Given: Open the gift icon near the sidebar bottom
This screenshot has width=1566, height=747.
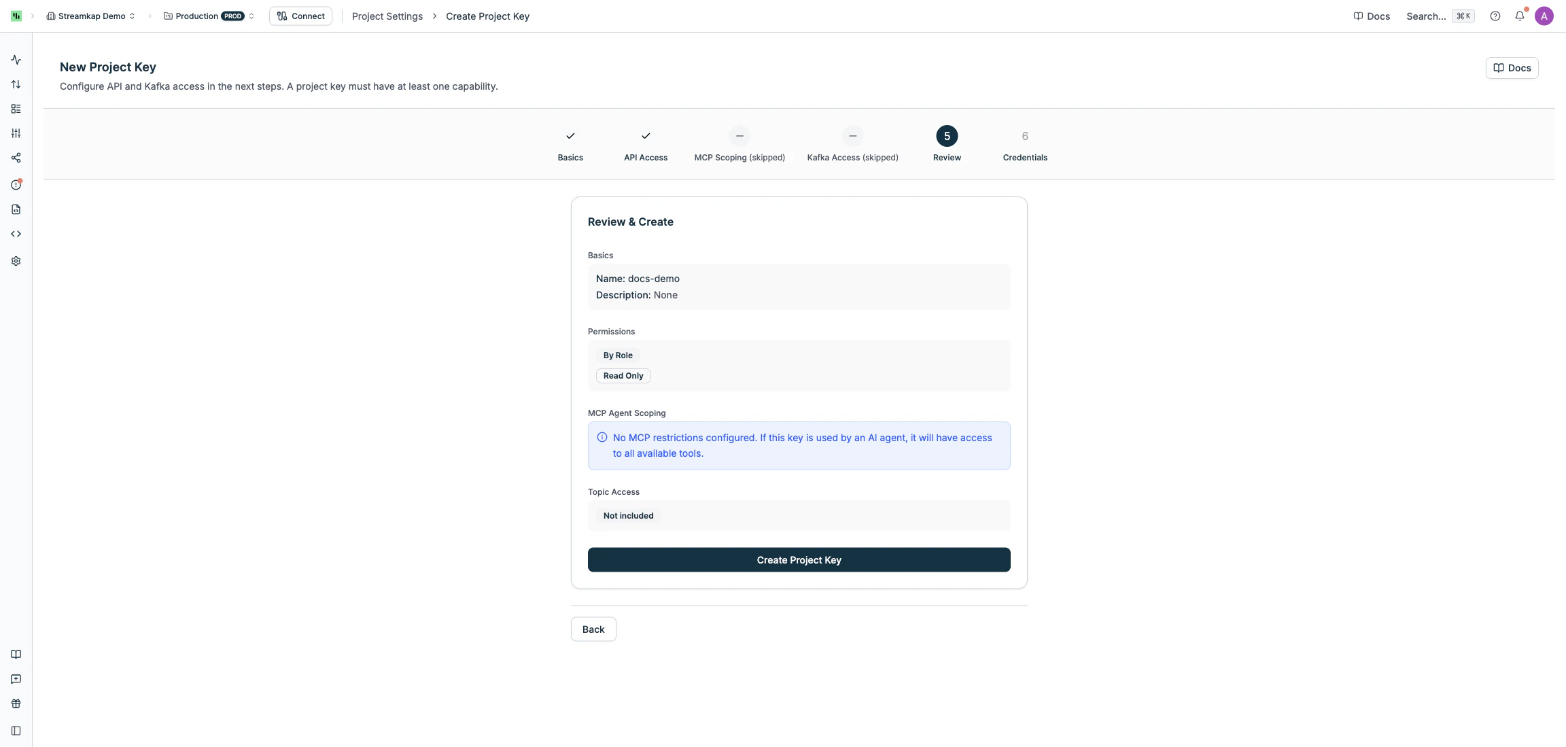Looking at the screenshot, I should pyautogui.click(x=16, y=703).
